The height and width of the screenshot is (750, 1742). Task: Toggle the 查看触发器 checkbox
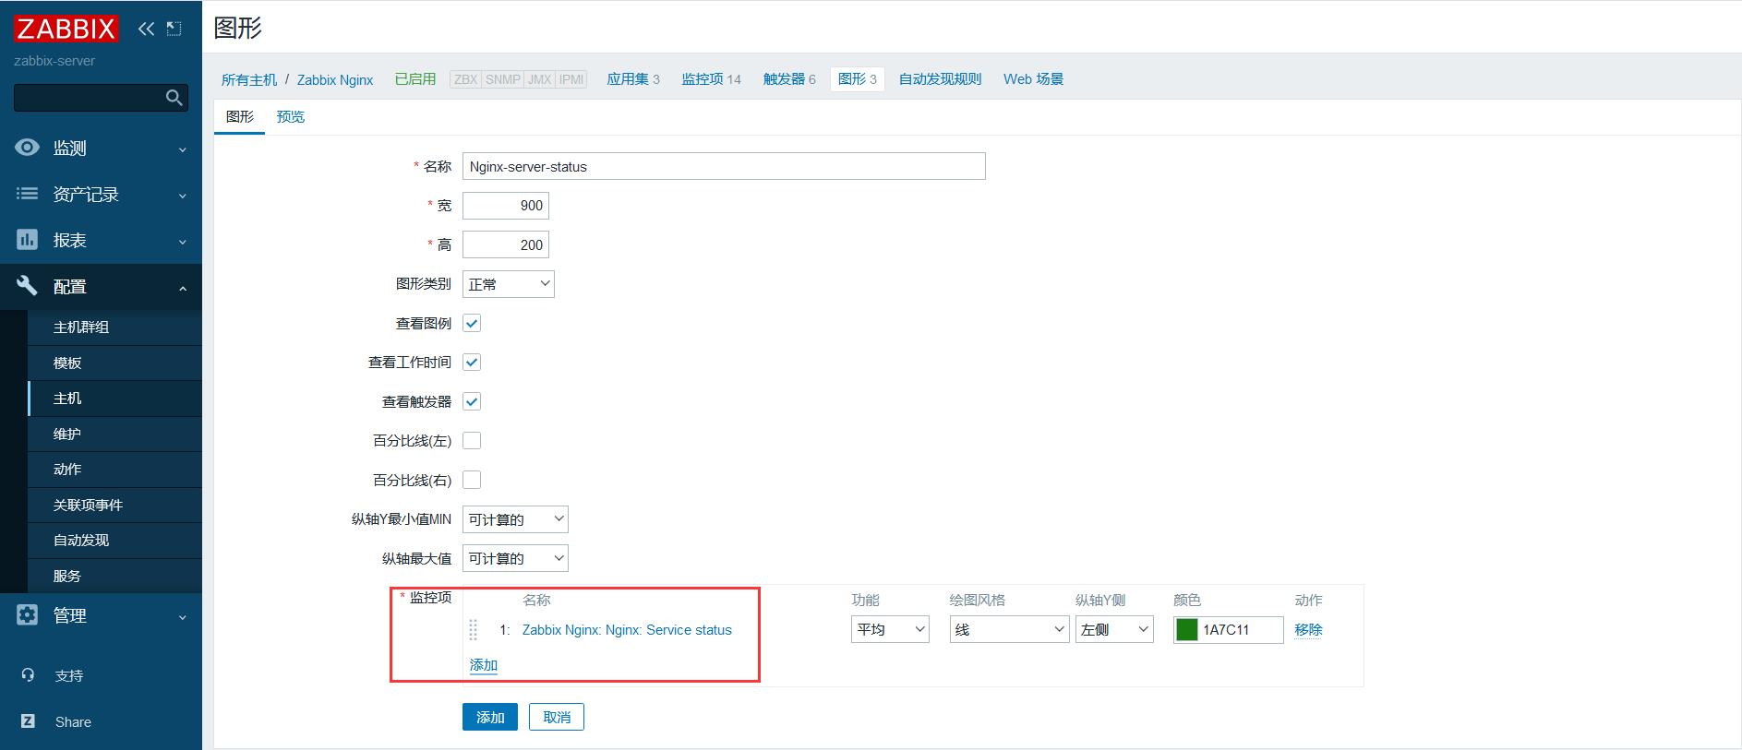click(x=472, y=401)
